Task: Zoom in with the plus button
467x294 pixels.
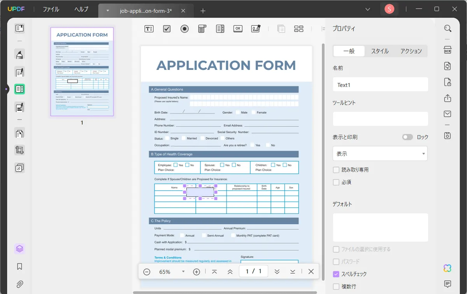Action: tap(197, 272)
